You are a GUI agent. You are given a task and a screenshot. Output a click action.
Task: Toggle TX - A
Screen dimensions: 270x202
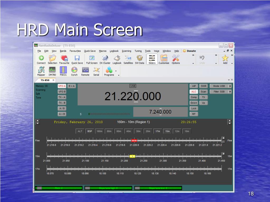[x=62, y=97]
